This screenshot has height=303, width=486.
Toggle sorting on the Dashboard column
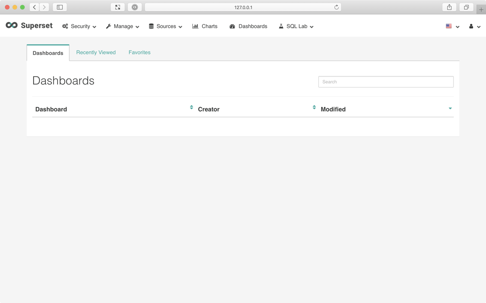[x=191, y=107]
